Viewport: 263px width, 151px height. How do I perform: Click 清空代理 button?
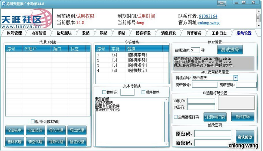coord(35,142)
